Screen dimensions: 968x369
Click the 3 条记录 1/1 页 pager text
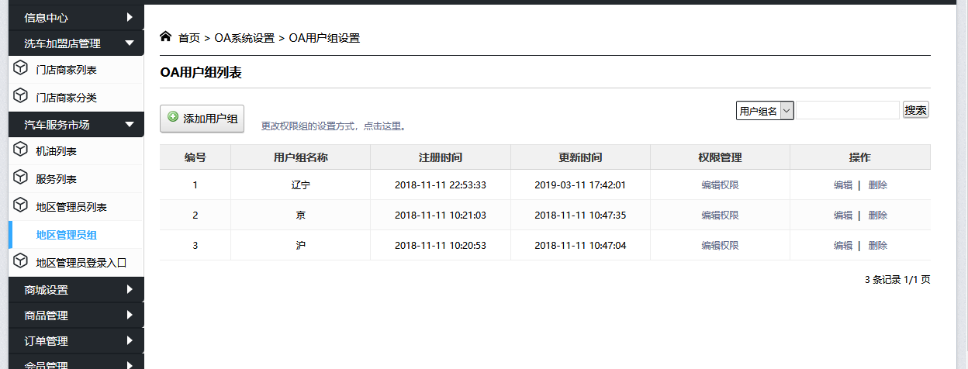(x=897, y=280)
